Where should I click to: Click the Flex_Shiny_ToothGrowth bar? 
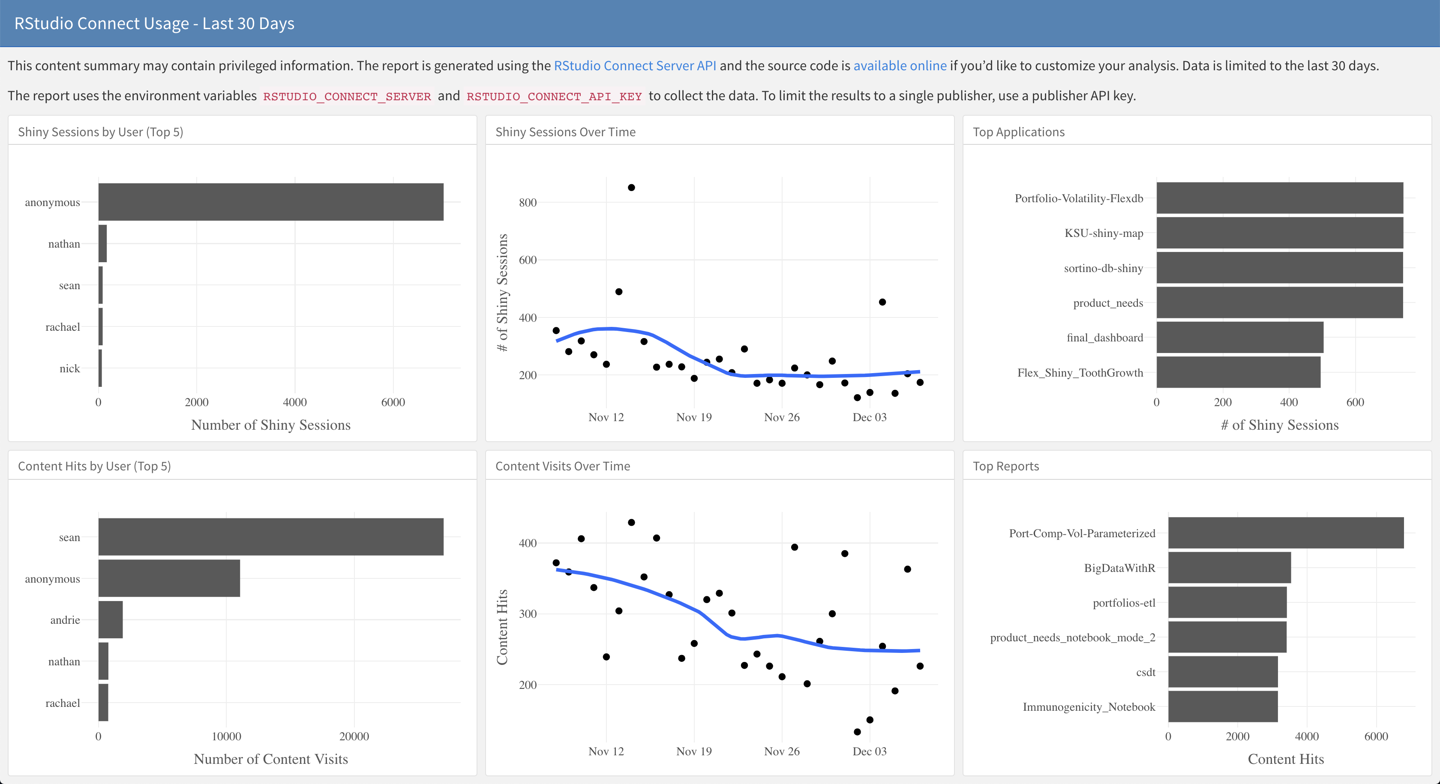1238,372
